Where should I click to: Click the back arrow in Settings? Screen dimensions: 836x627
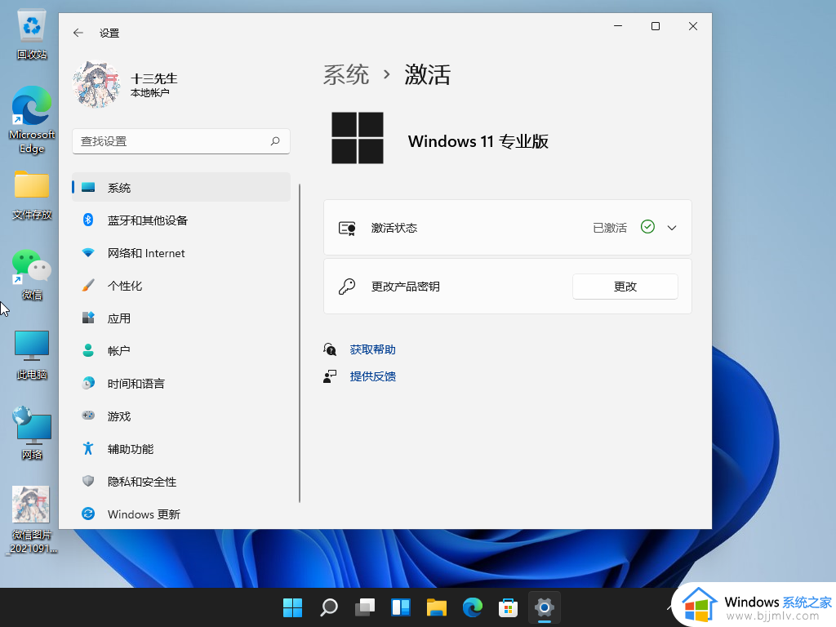pos(78,33)
